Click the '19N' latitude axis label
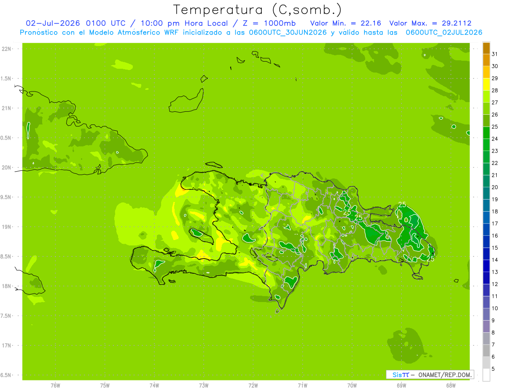506x391 pixels. click(6, 227)
